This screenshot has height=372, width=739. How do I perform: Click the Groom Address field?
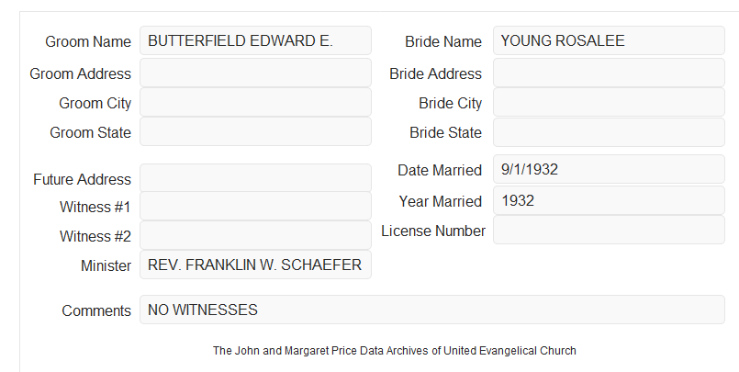[x=255, y=73]
